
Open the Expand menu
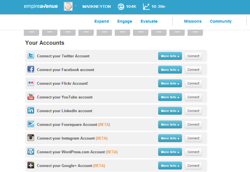[102, 21]
